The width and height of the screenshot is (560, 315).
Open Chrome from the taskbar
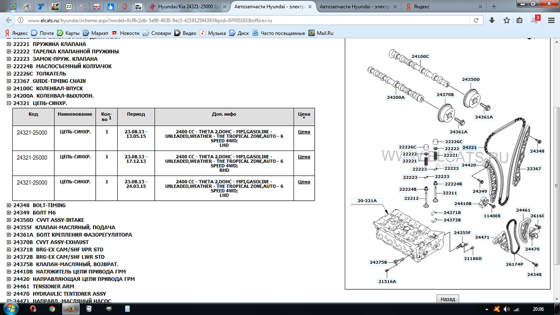52,308
